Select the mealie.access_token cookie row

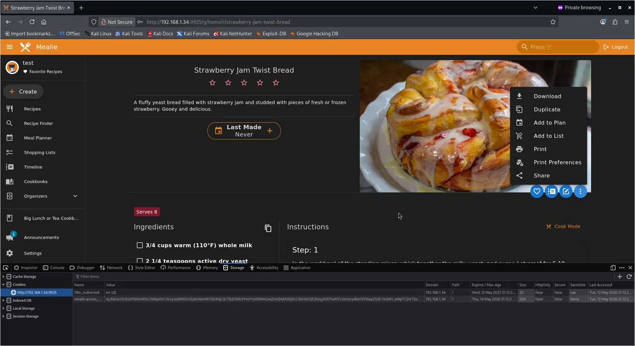(x=353, y=299)
